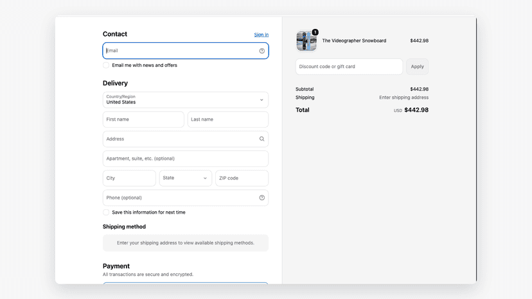
Task: Click the address search magnifier icon
Action: [x=262, y=139]
